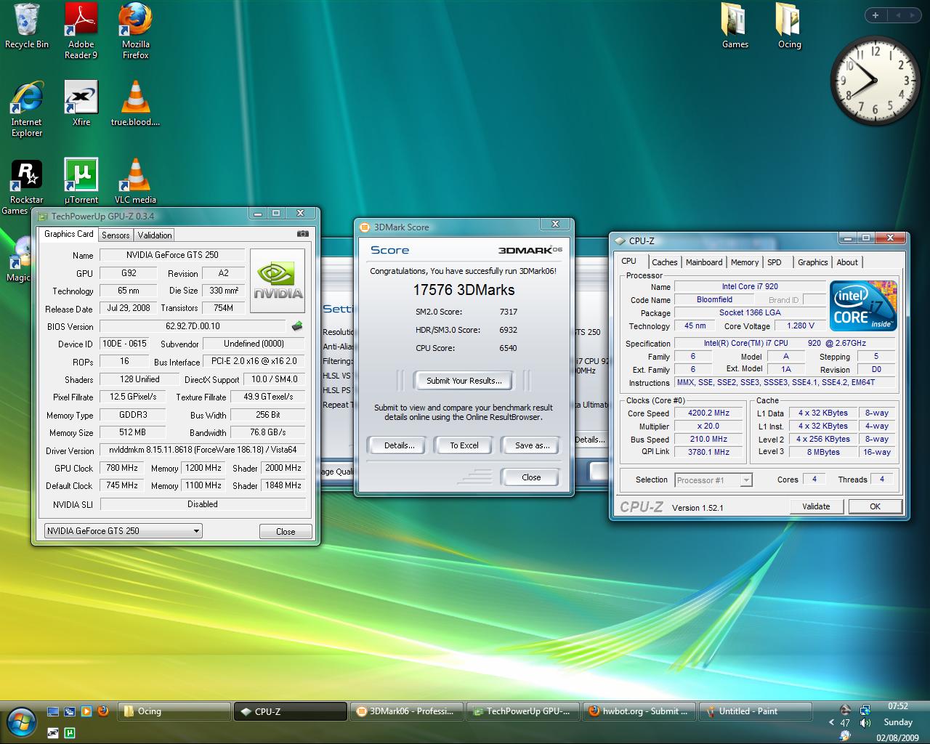The width and height of the screenshot is (930, 744).
Task: Open the VLC media player desktop shortcut
Action: tap(135, 182)
